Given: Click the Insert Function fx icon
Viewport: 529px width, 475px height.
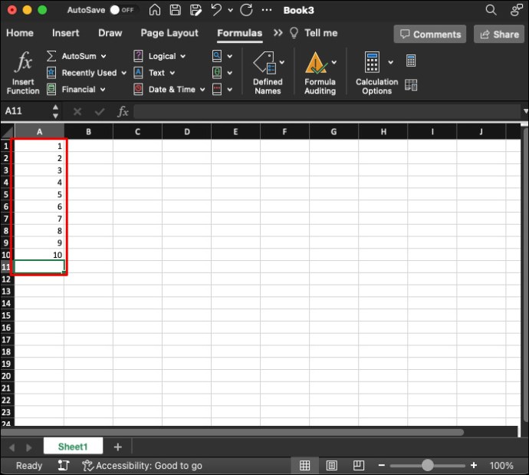Looking at the screenshot, I should (x=23, y=62).
